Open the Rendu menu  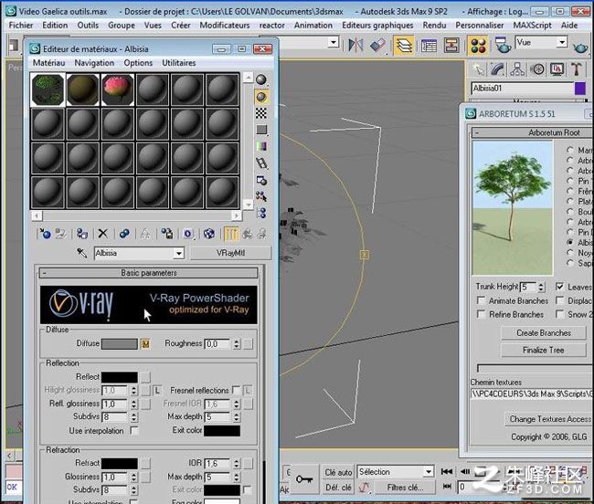(434, 26)
